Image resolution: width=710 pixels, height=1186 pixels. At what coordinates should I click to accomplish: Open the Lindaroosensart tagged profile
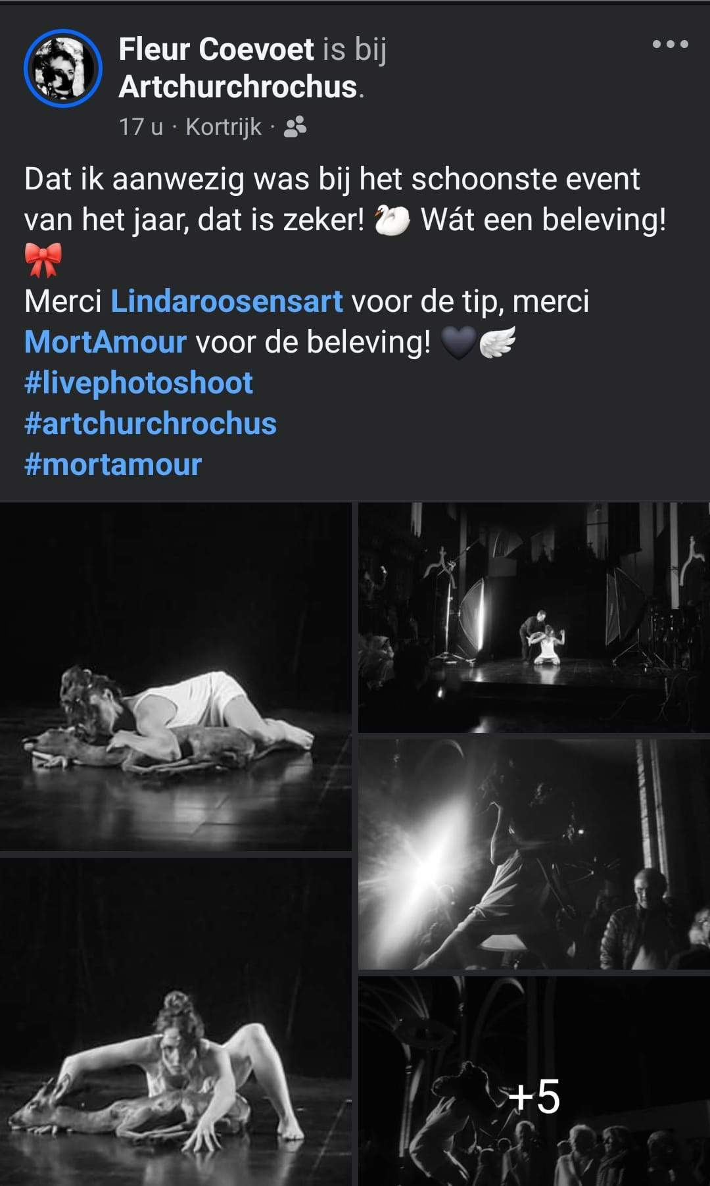tap(227, 301)
